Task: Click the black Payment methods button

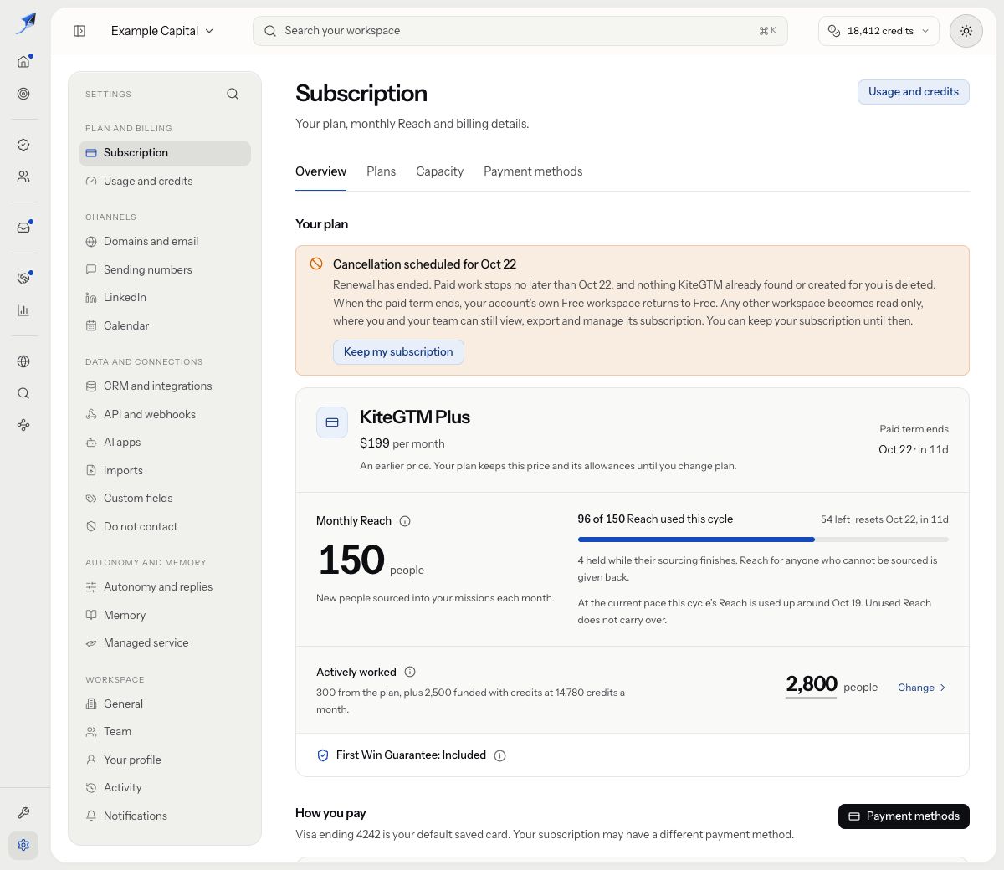Action: (904, 816)
